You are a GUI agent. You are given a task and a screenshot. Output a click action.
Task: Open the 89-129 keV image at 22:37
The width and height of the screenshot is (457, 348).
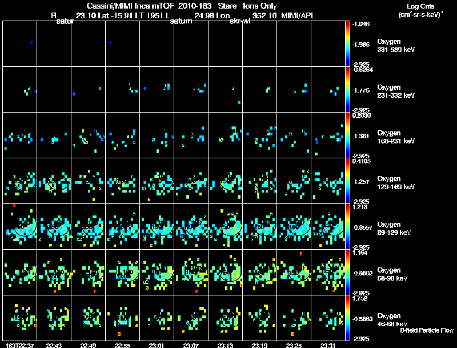(20, 227)
